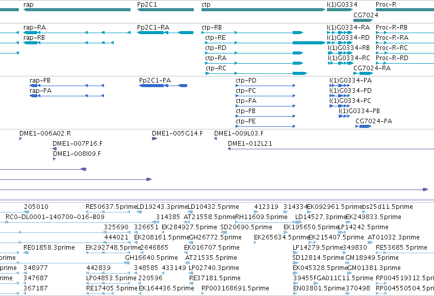This screenshot has width=434, height=296.
Task: Select the l(1)G0334-RC transcript label
Action: click(349, 58)
